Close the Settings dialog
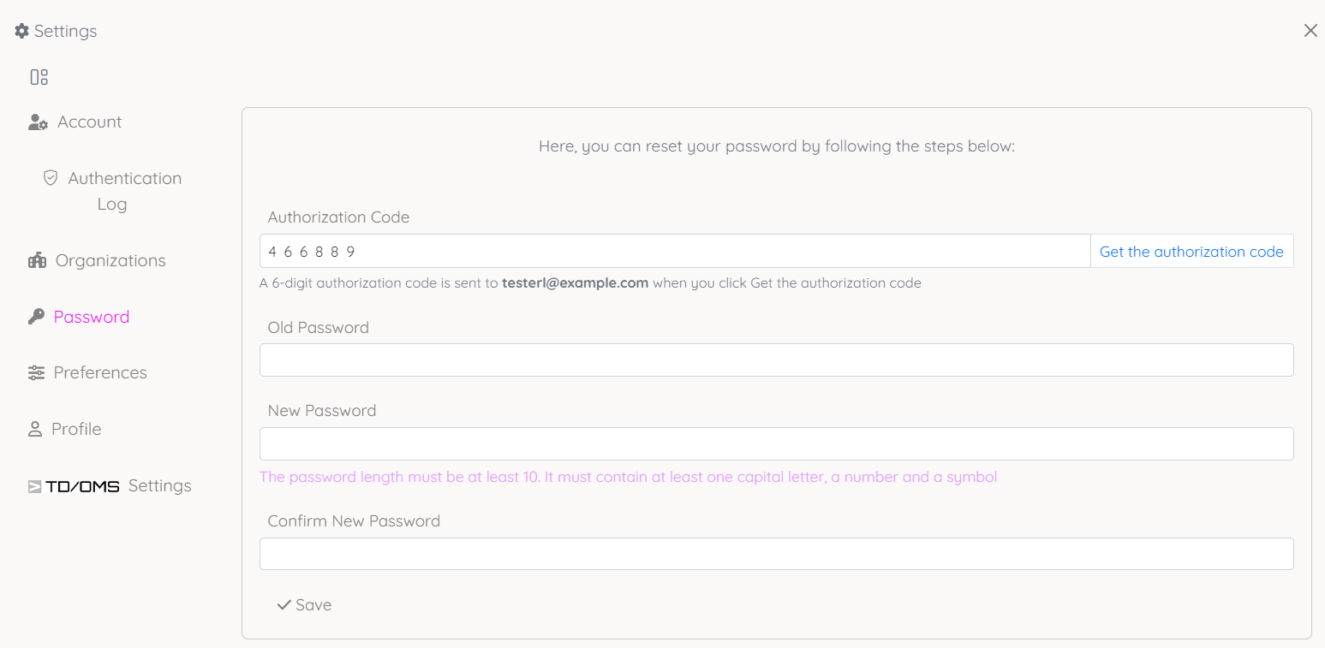The width and height of the screenshot is (1325, 648). [1310, 31]
